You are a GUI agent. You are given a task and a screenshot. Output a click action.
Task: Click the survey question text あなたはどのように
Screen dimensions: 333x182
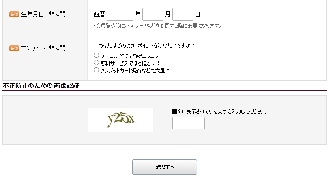(144, 46)
